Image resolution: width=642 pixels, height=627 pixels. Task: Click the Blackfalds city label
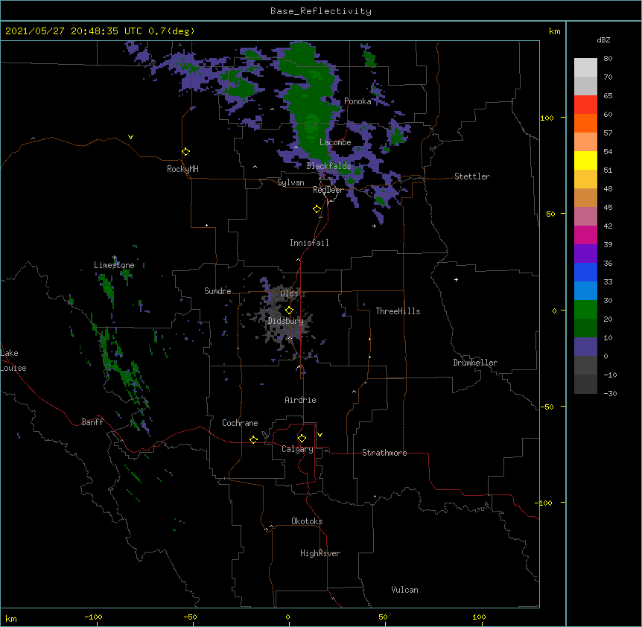click(x=328, y=166)
